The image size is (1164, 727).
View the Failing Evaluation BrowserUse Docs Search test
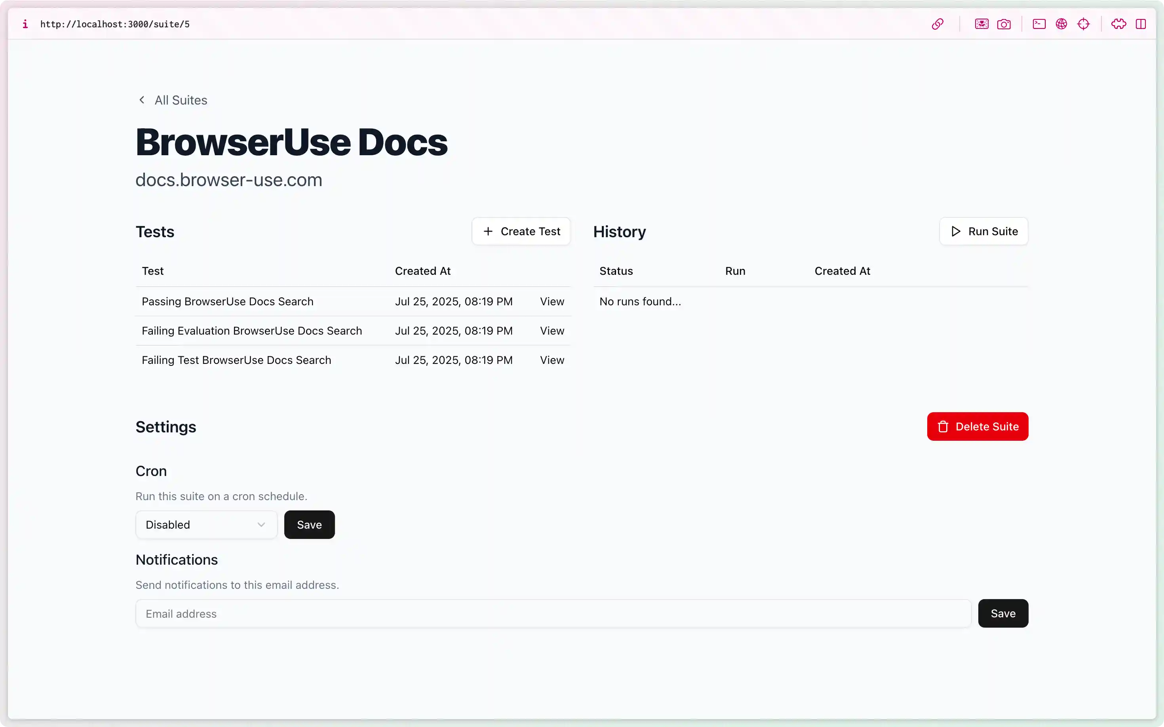[552, 331]
